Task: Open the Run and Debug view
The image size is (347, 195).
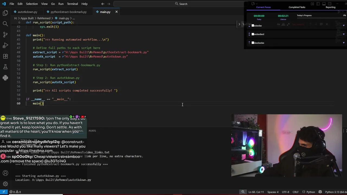Action: [5, 45]
